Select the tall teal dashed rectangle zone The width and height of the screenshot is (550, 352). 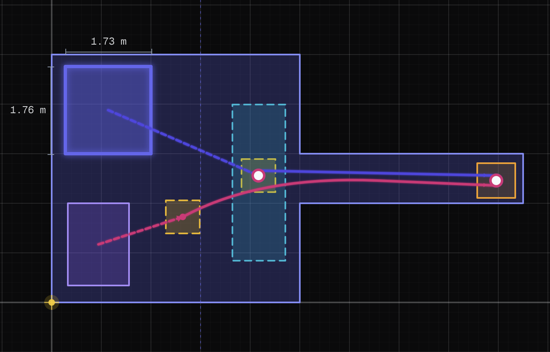[259, 183]
